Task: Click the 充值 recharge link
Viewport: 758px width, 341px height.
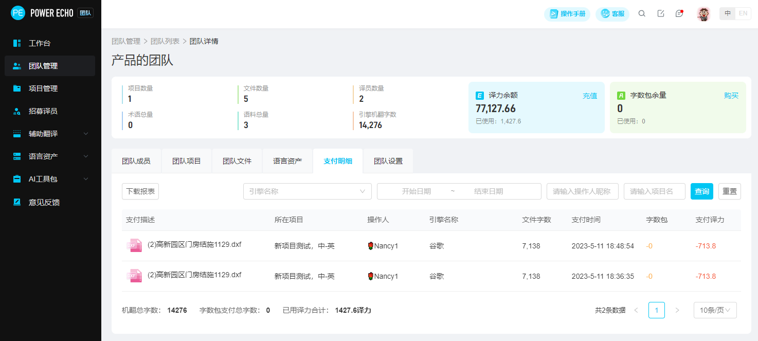Action: [590, 95]
